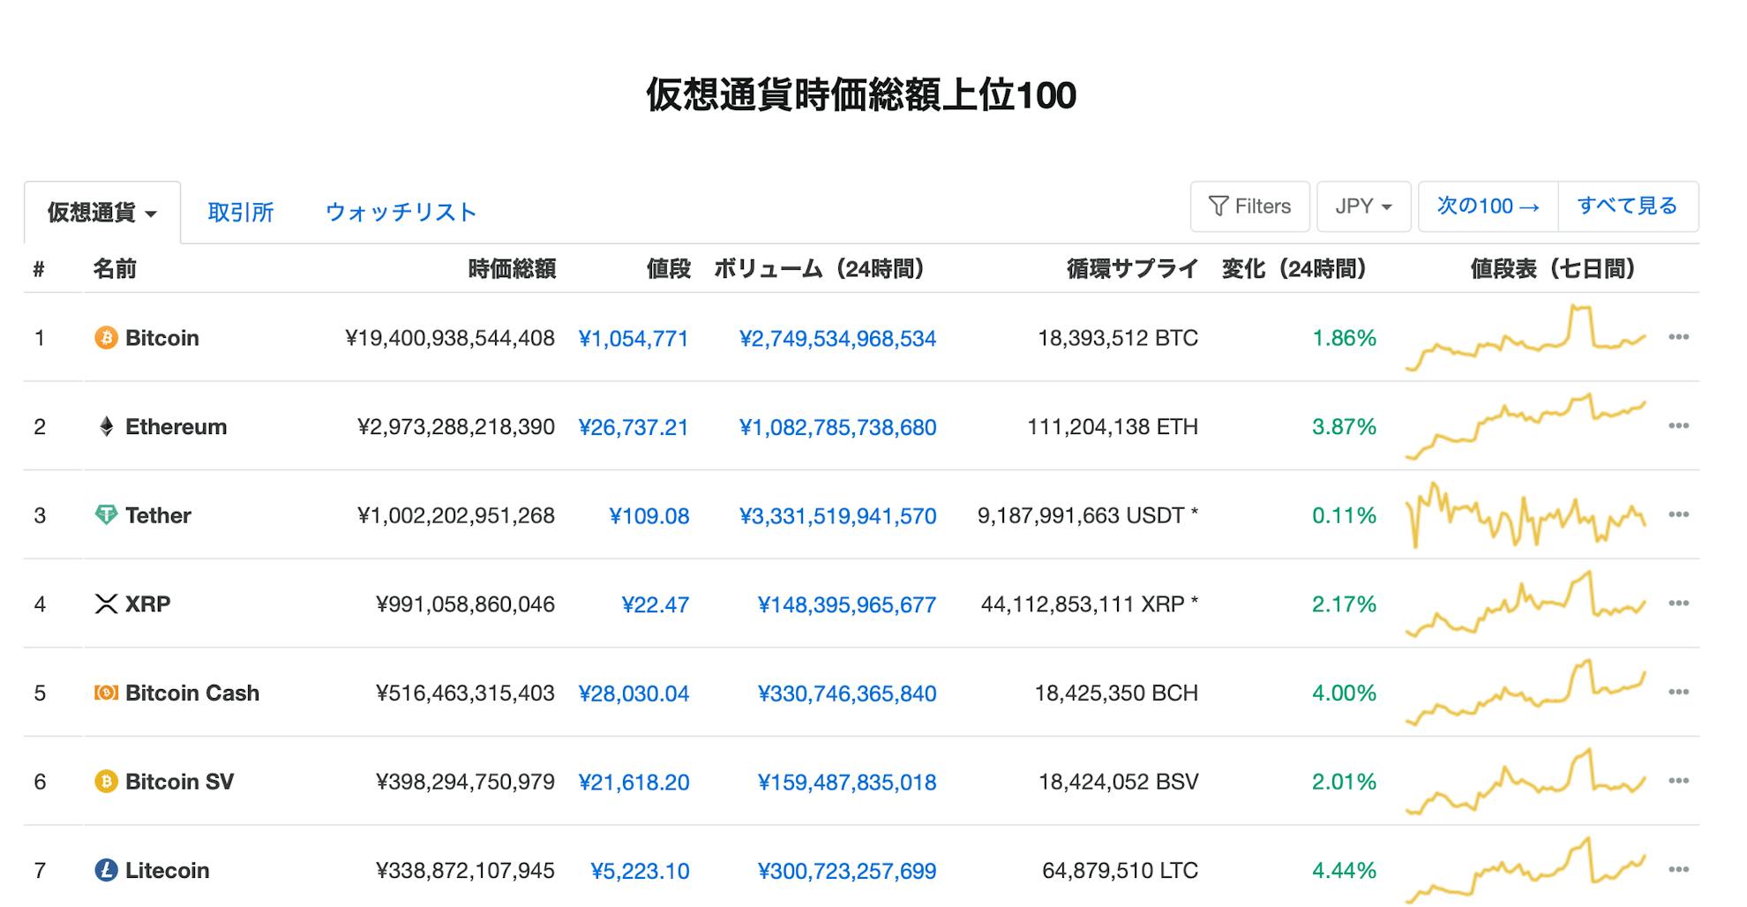The height and width of the screenshot is (907, 1747).
Task: Click the Tether logo icon
Action: [106, 515]
